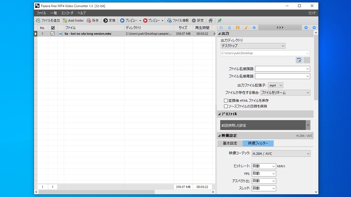Jump to profile section via the document icon

coord(230,28)
